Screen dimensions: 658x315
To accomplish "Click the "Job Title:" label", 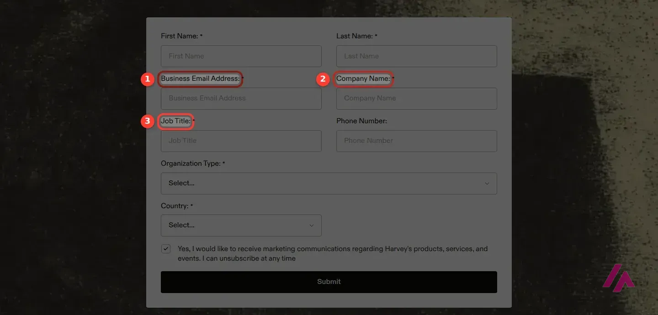I will click(x=175, y=121).
